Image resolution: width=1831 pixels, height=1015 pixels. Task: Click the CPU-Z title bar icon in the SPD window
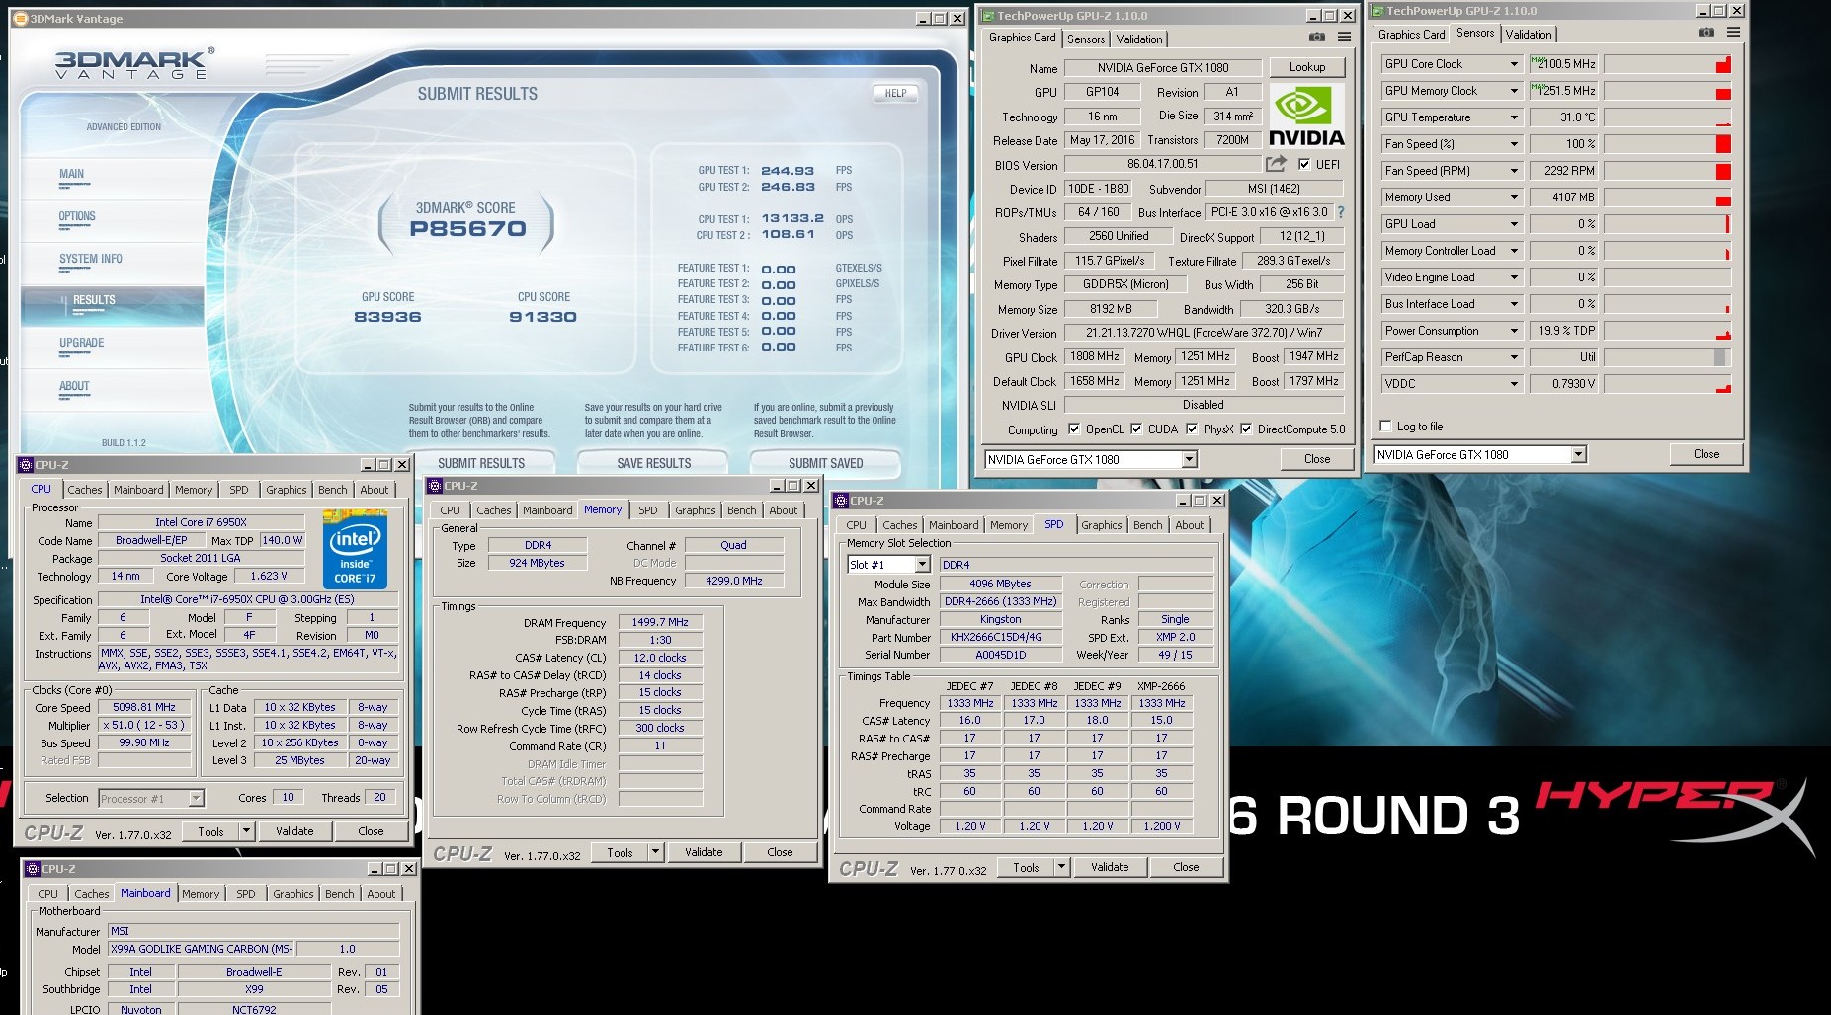(x=842, y=501)
